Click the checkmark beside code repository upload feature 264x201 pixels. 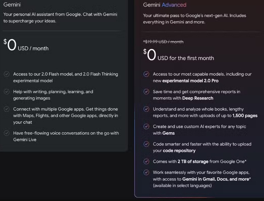click(x=146, y=144)
